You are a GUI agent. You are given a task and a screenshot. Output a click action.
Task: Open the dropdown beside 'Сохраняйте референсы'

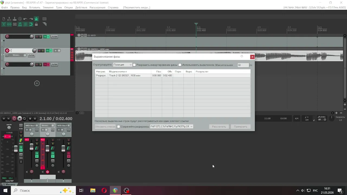coord(171,126)
